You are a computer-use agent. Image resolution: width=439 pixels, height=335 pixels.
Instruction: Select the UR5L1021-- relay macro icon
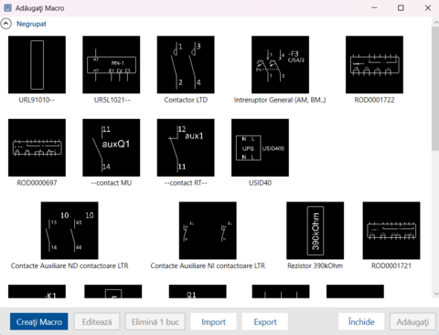112,65
